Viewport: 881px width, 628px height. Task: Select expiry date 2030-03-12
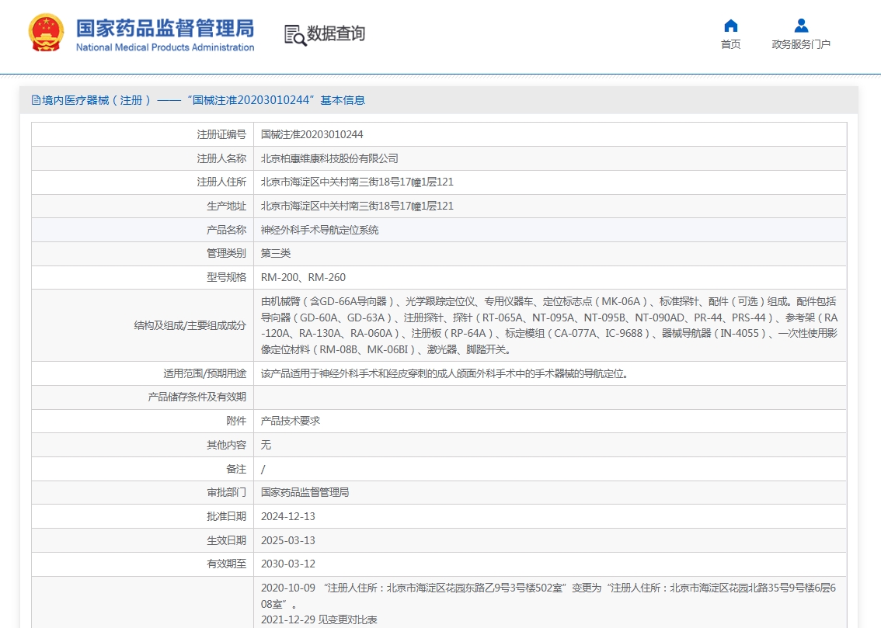click(x=287, y=564)
